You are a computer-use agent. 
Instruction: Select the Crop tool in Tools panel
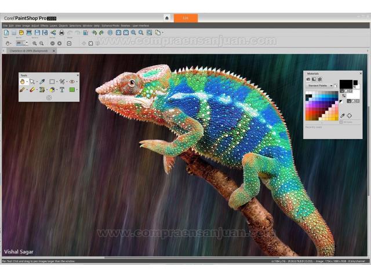tap(62, 82)
